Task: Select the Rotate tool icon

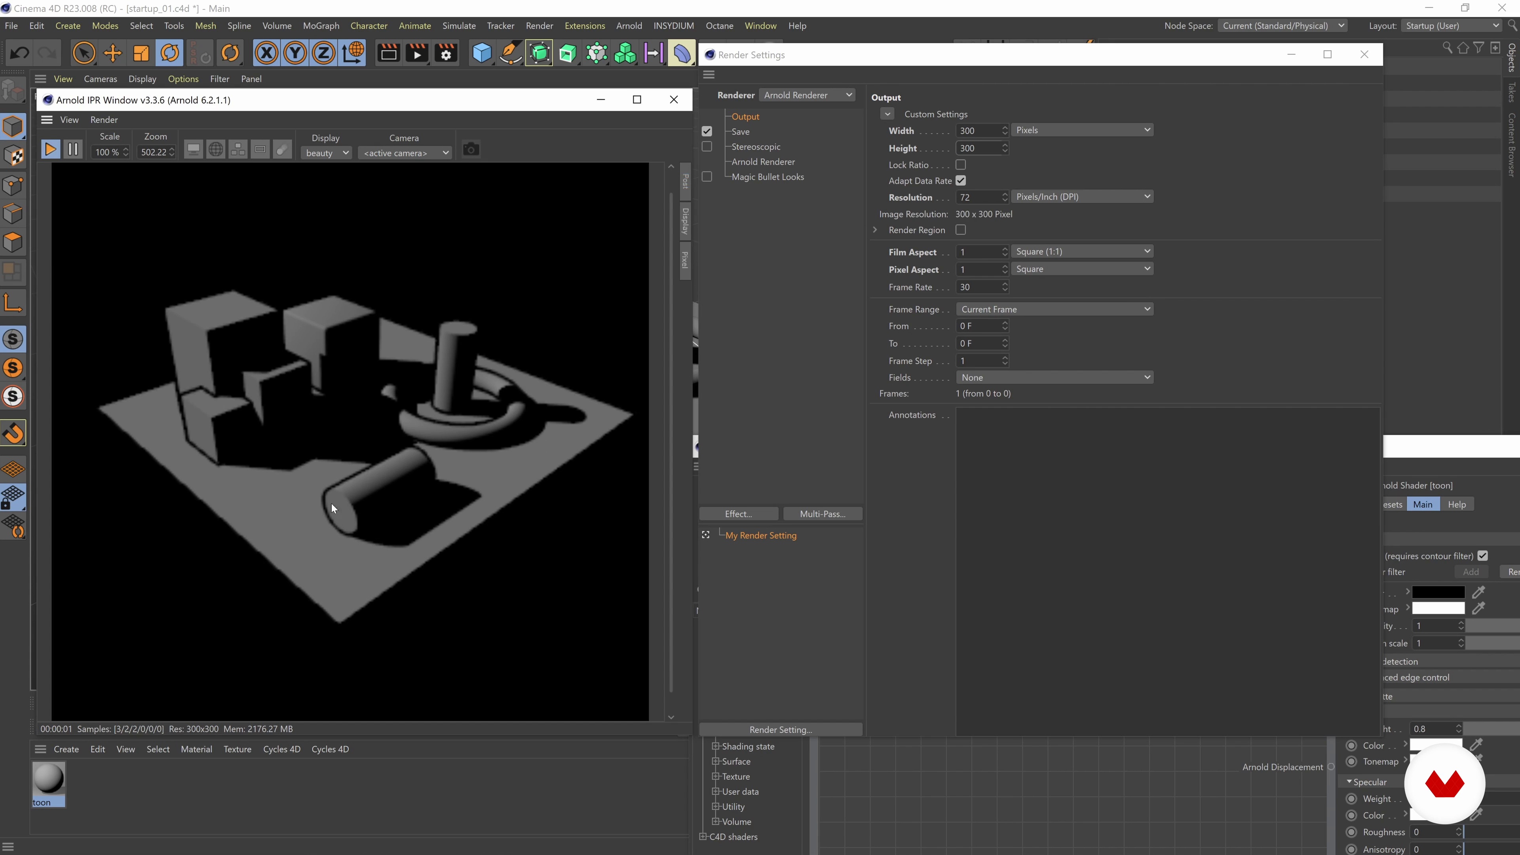Action: tap(170, 53)
